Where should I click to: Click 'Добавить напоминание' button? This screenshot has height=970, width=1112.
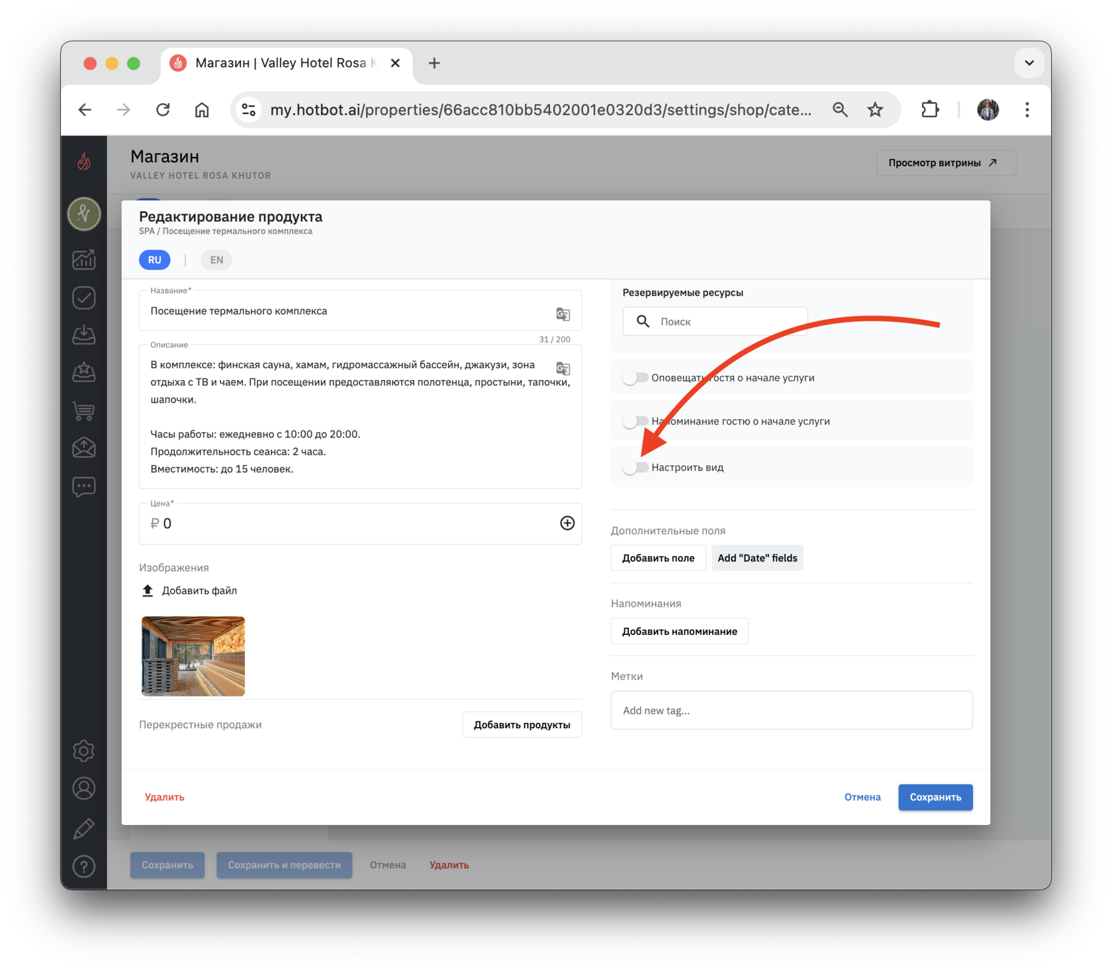click(679, 632)
